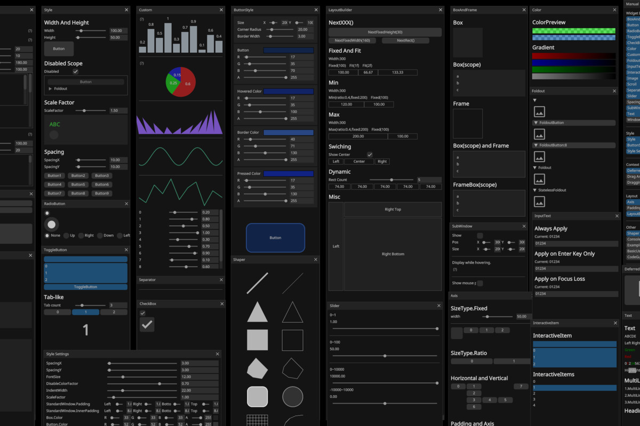Collapse the FoldoutButton:8 expander
Screen dimensions: 640x426
[x=574, y=145]
